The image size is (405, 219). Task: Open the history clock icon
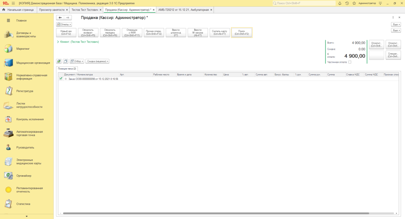pos(347,3)
